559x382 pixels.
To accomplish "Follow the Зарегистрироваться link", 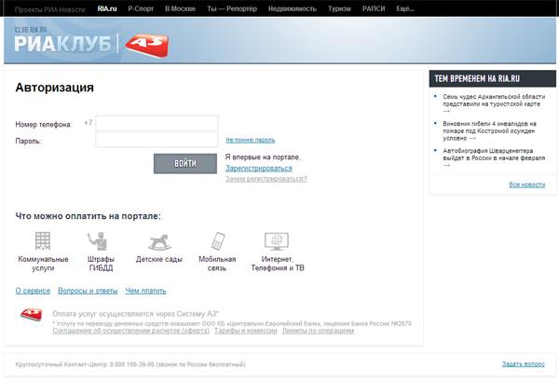I will (x=258, y=169).
